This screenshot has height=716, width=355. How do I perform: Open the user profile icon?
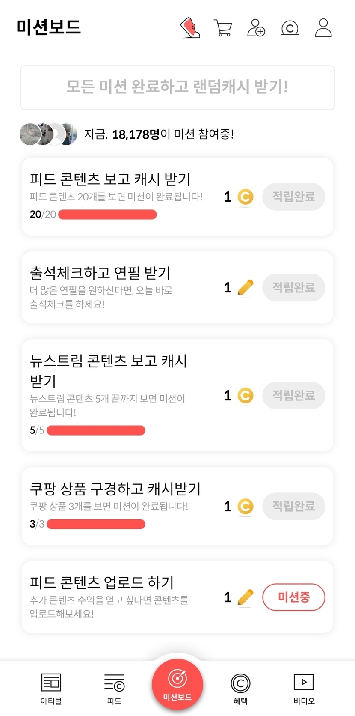323,28
